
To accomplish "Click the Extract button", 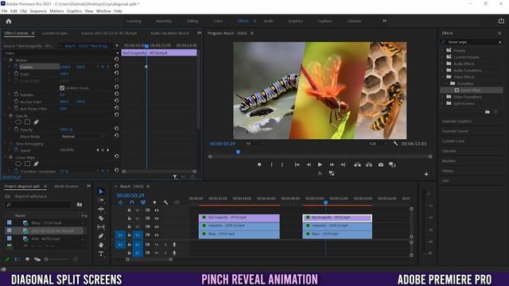I will pos(369,164).
